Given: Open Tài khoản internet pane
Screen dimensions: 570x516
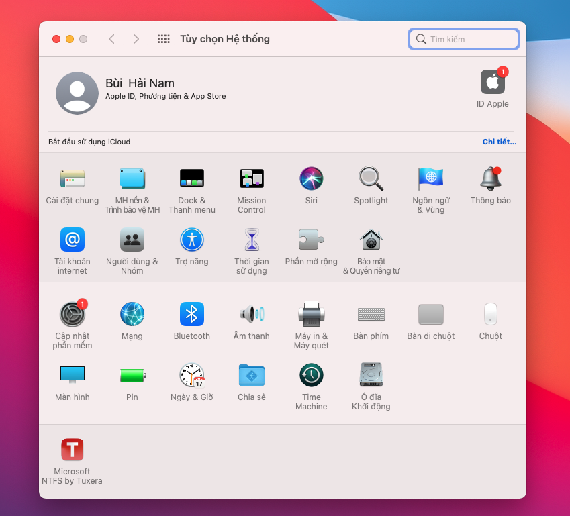Looking at the screenshot, I should click(x=73, y=240).
